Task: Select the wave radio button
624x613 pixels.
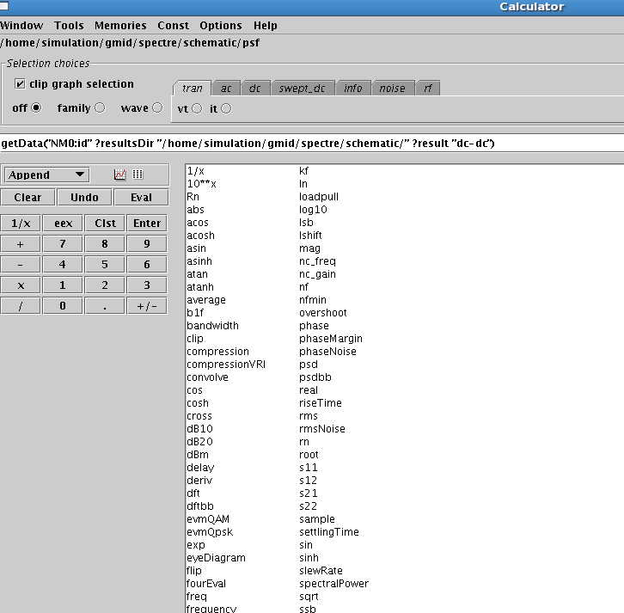Action: click(157, 108)
